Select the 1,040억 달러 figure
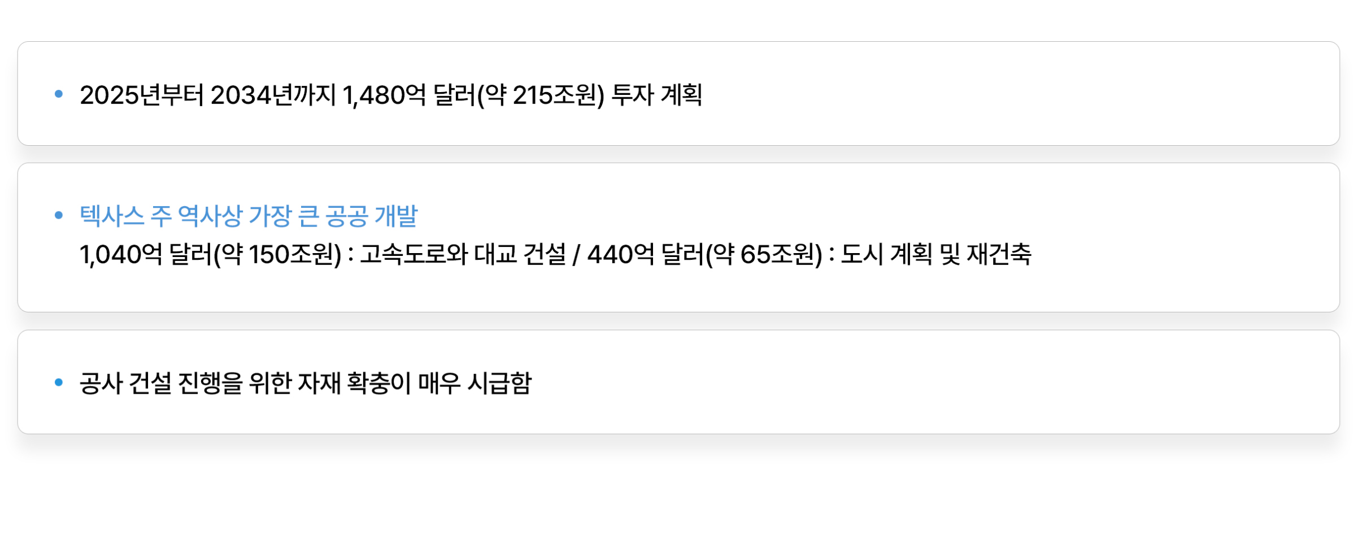 tap(145, 255)
